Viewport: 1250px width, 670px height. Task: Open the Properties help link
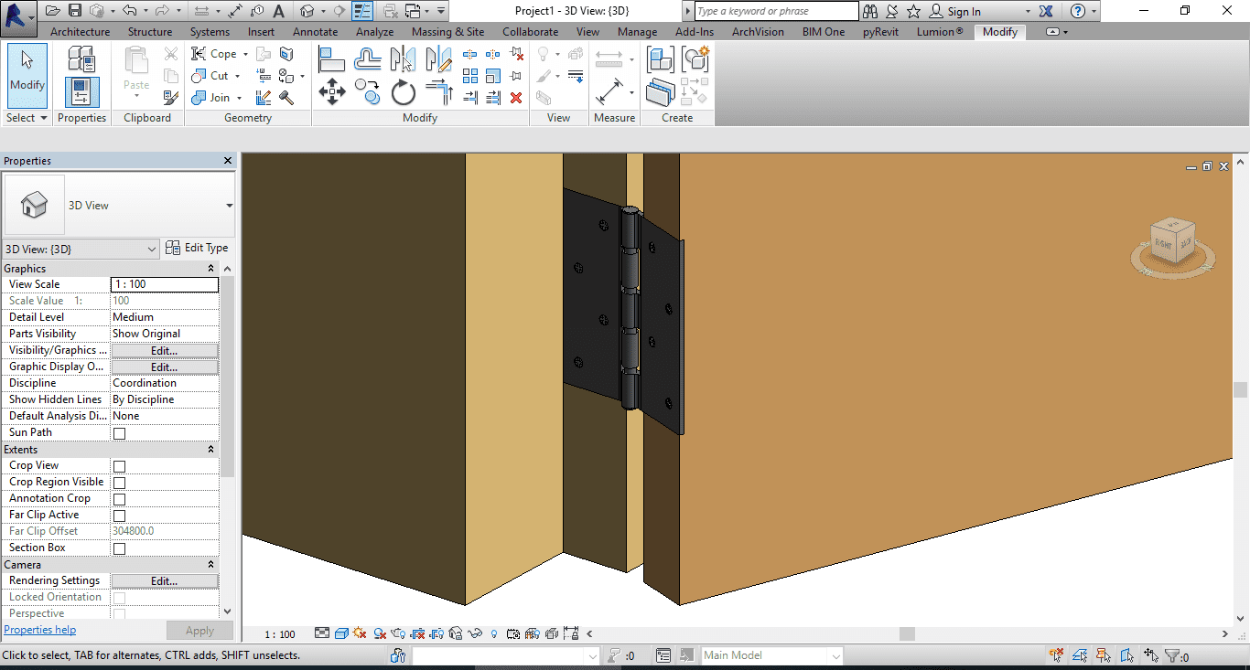[40, 630]
